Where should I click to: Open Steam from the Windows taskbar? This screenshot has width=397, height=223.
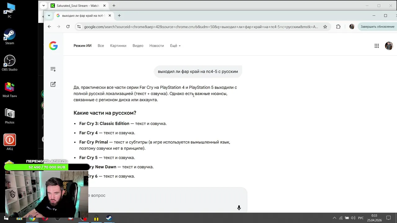[109, 218]
